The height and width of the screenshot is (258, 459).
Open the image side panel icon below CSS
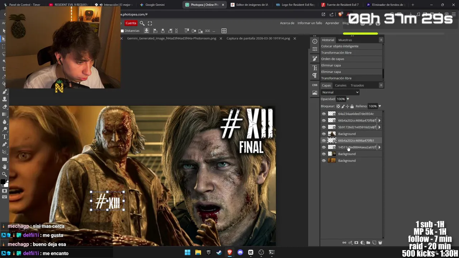[x=314, y=92]
